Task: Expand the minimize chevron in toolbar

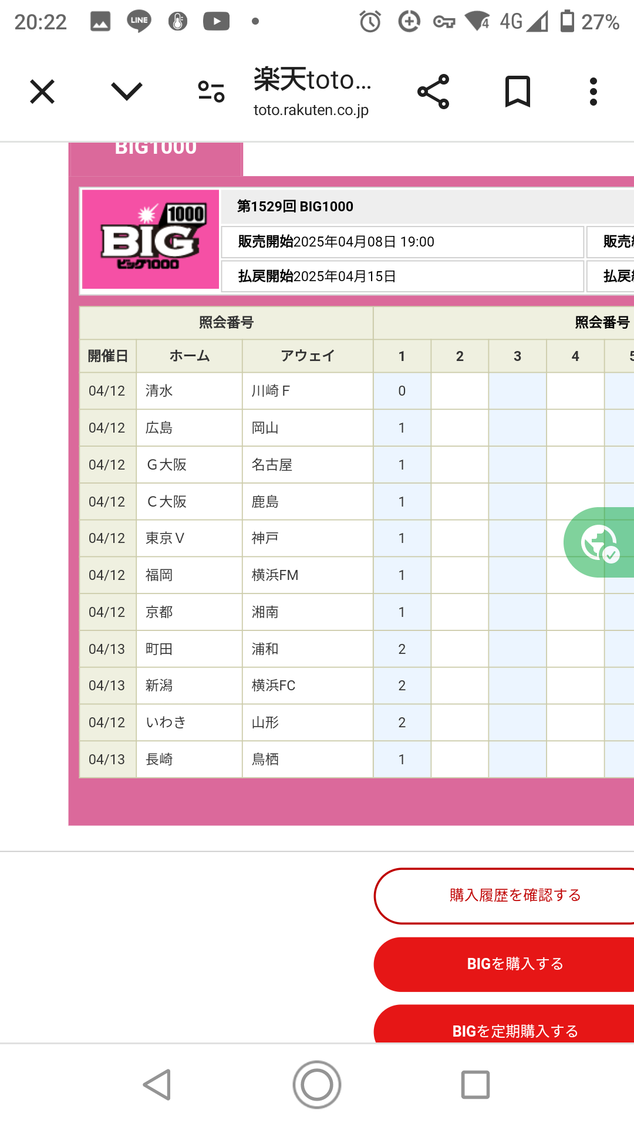Action: pos(126,92)
